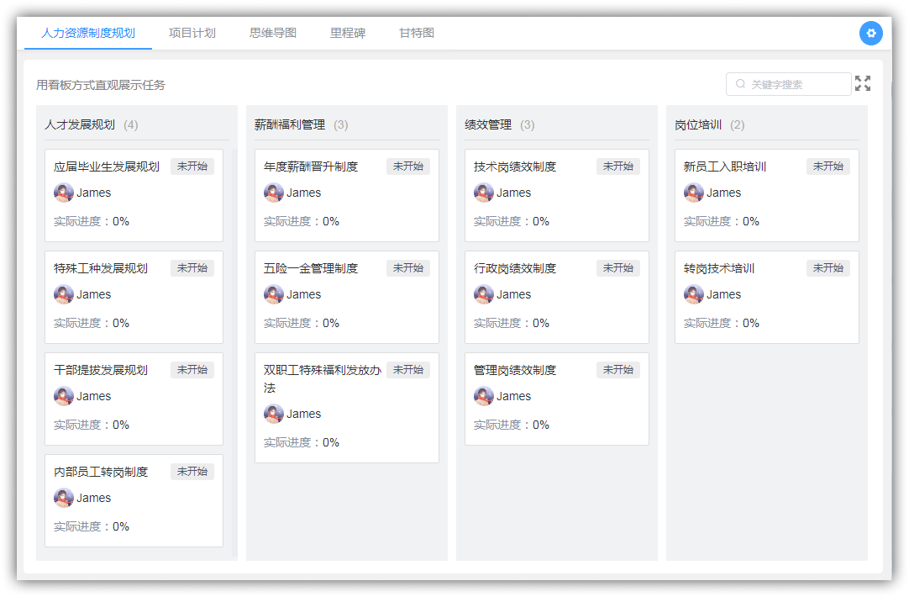
Task: Click James avatar on 新员工入职培训 card
Action: click(693, 193)
